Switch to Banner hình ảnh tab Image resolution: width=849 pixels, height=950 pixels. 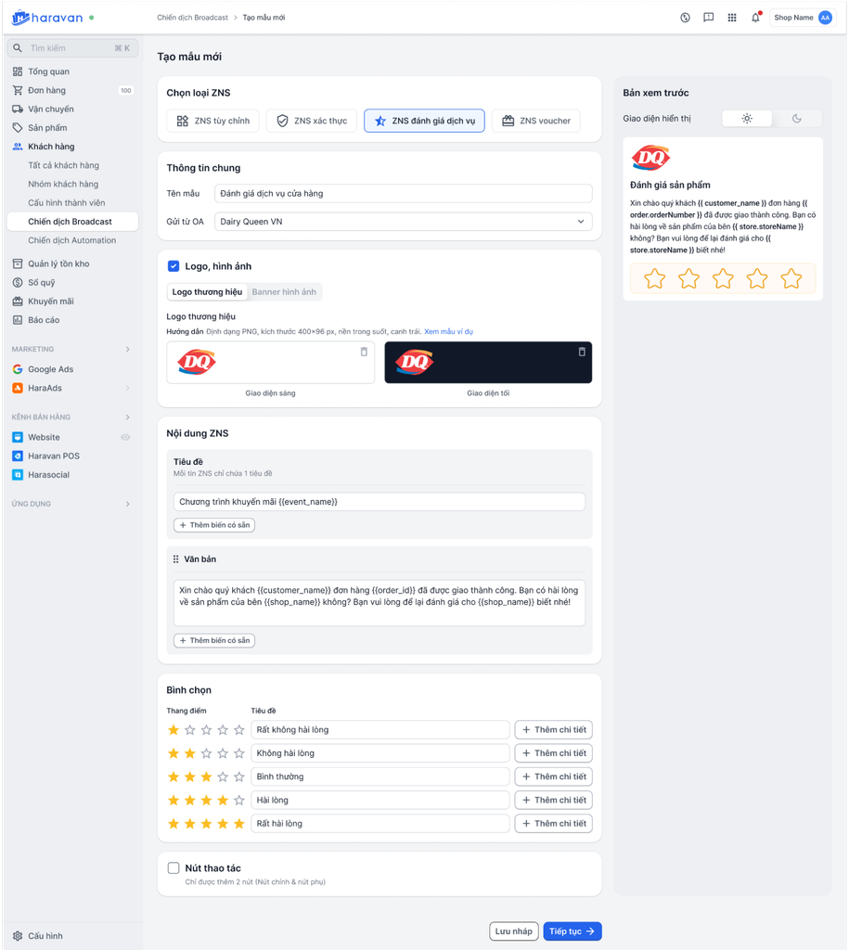point(284,292)
